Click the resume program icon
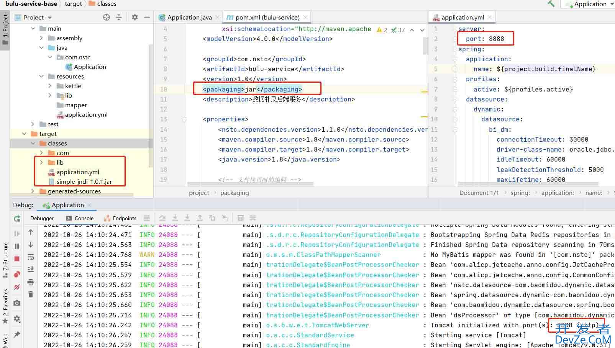This screenshot has width=615, height=348. pos(17,233)
